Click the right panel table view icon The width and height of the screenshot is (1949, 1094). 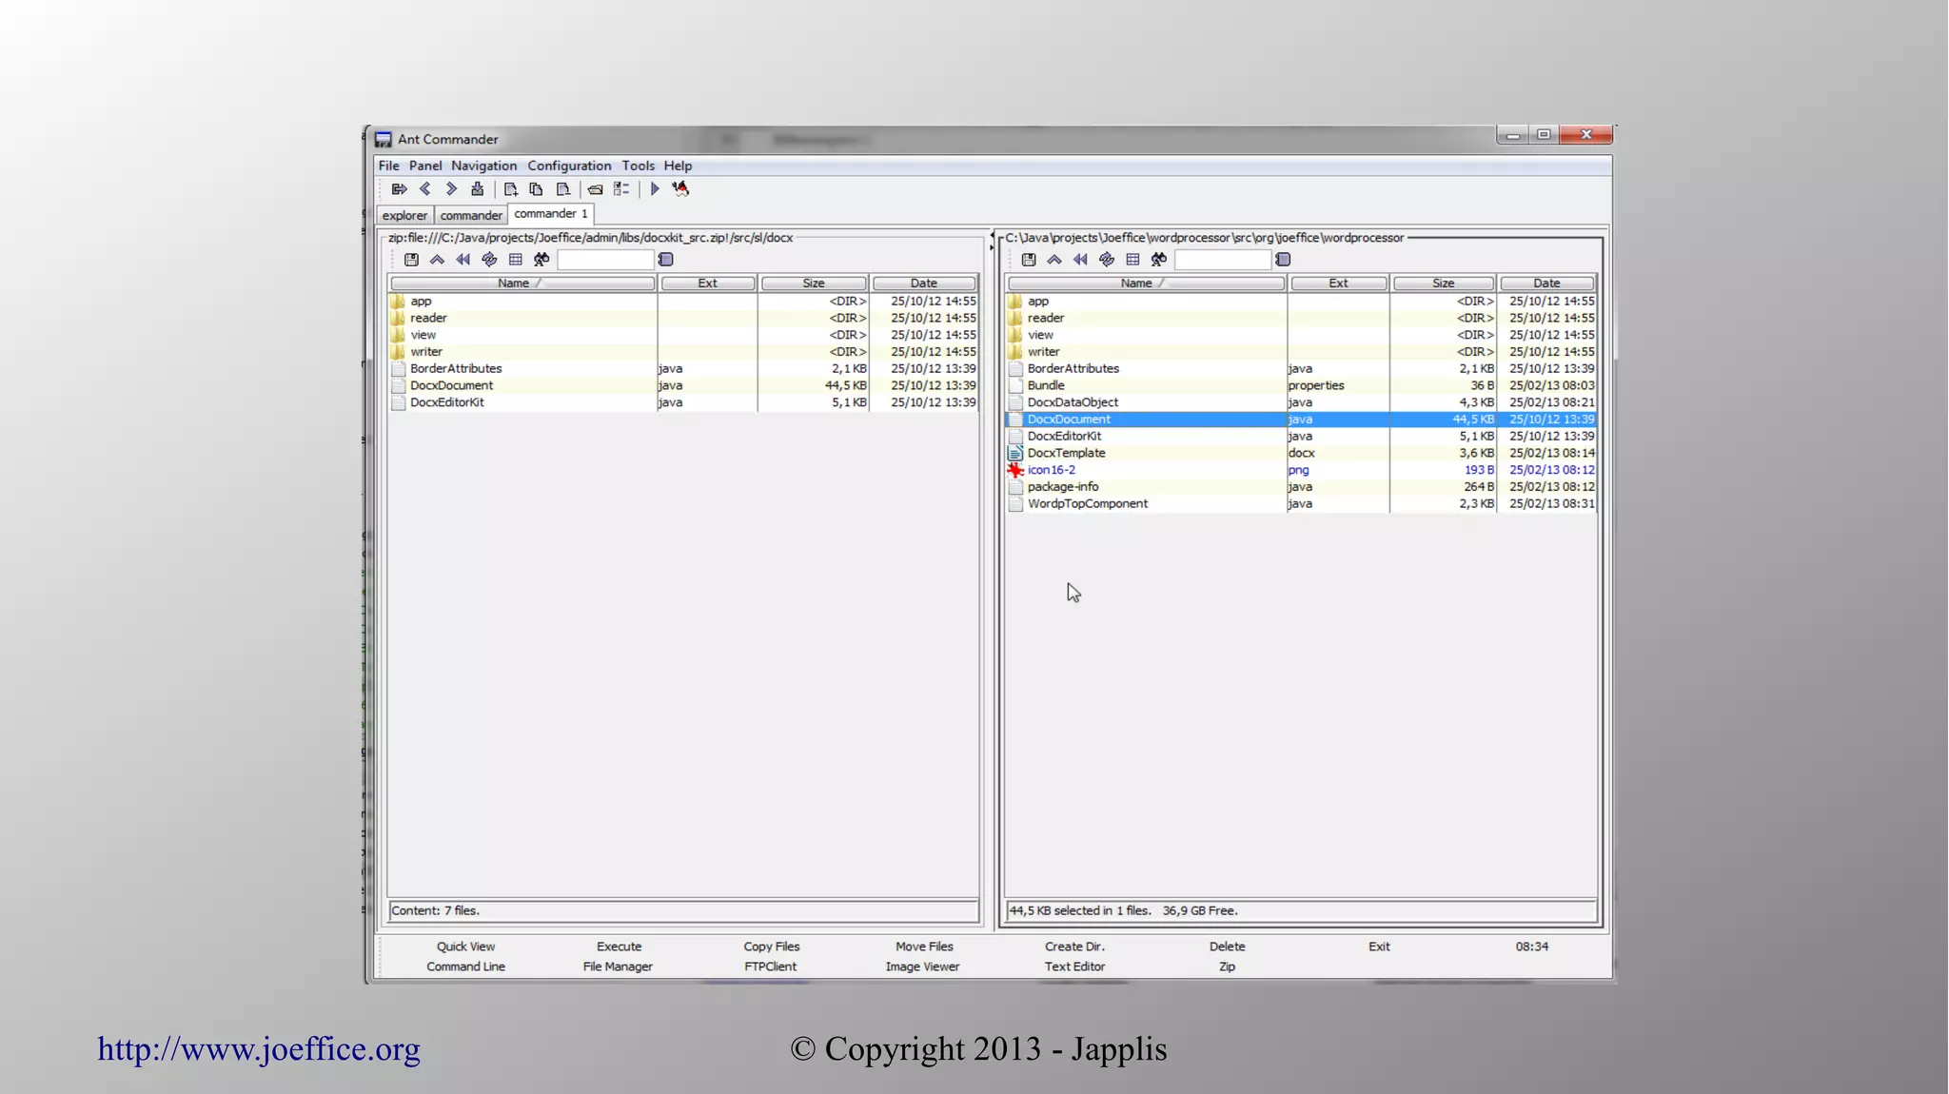[1132, 260]
